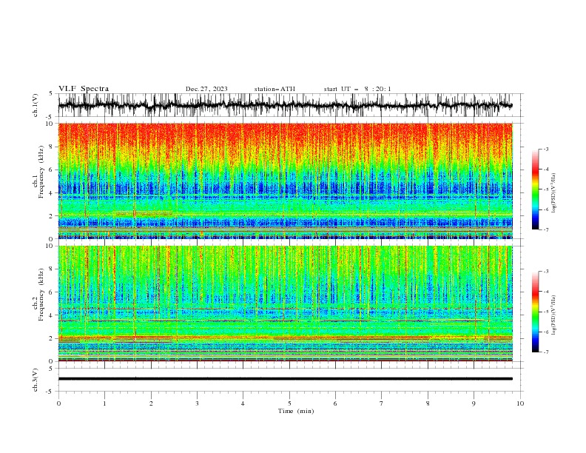Click the 'station=ATH' label

pos(275,89)
